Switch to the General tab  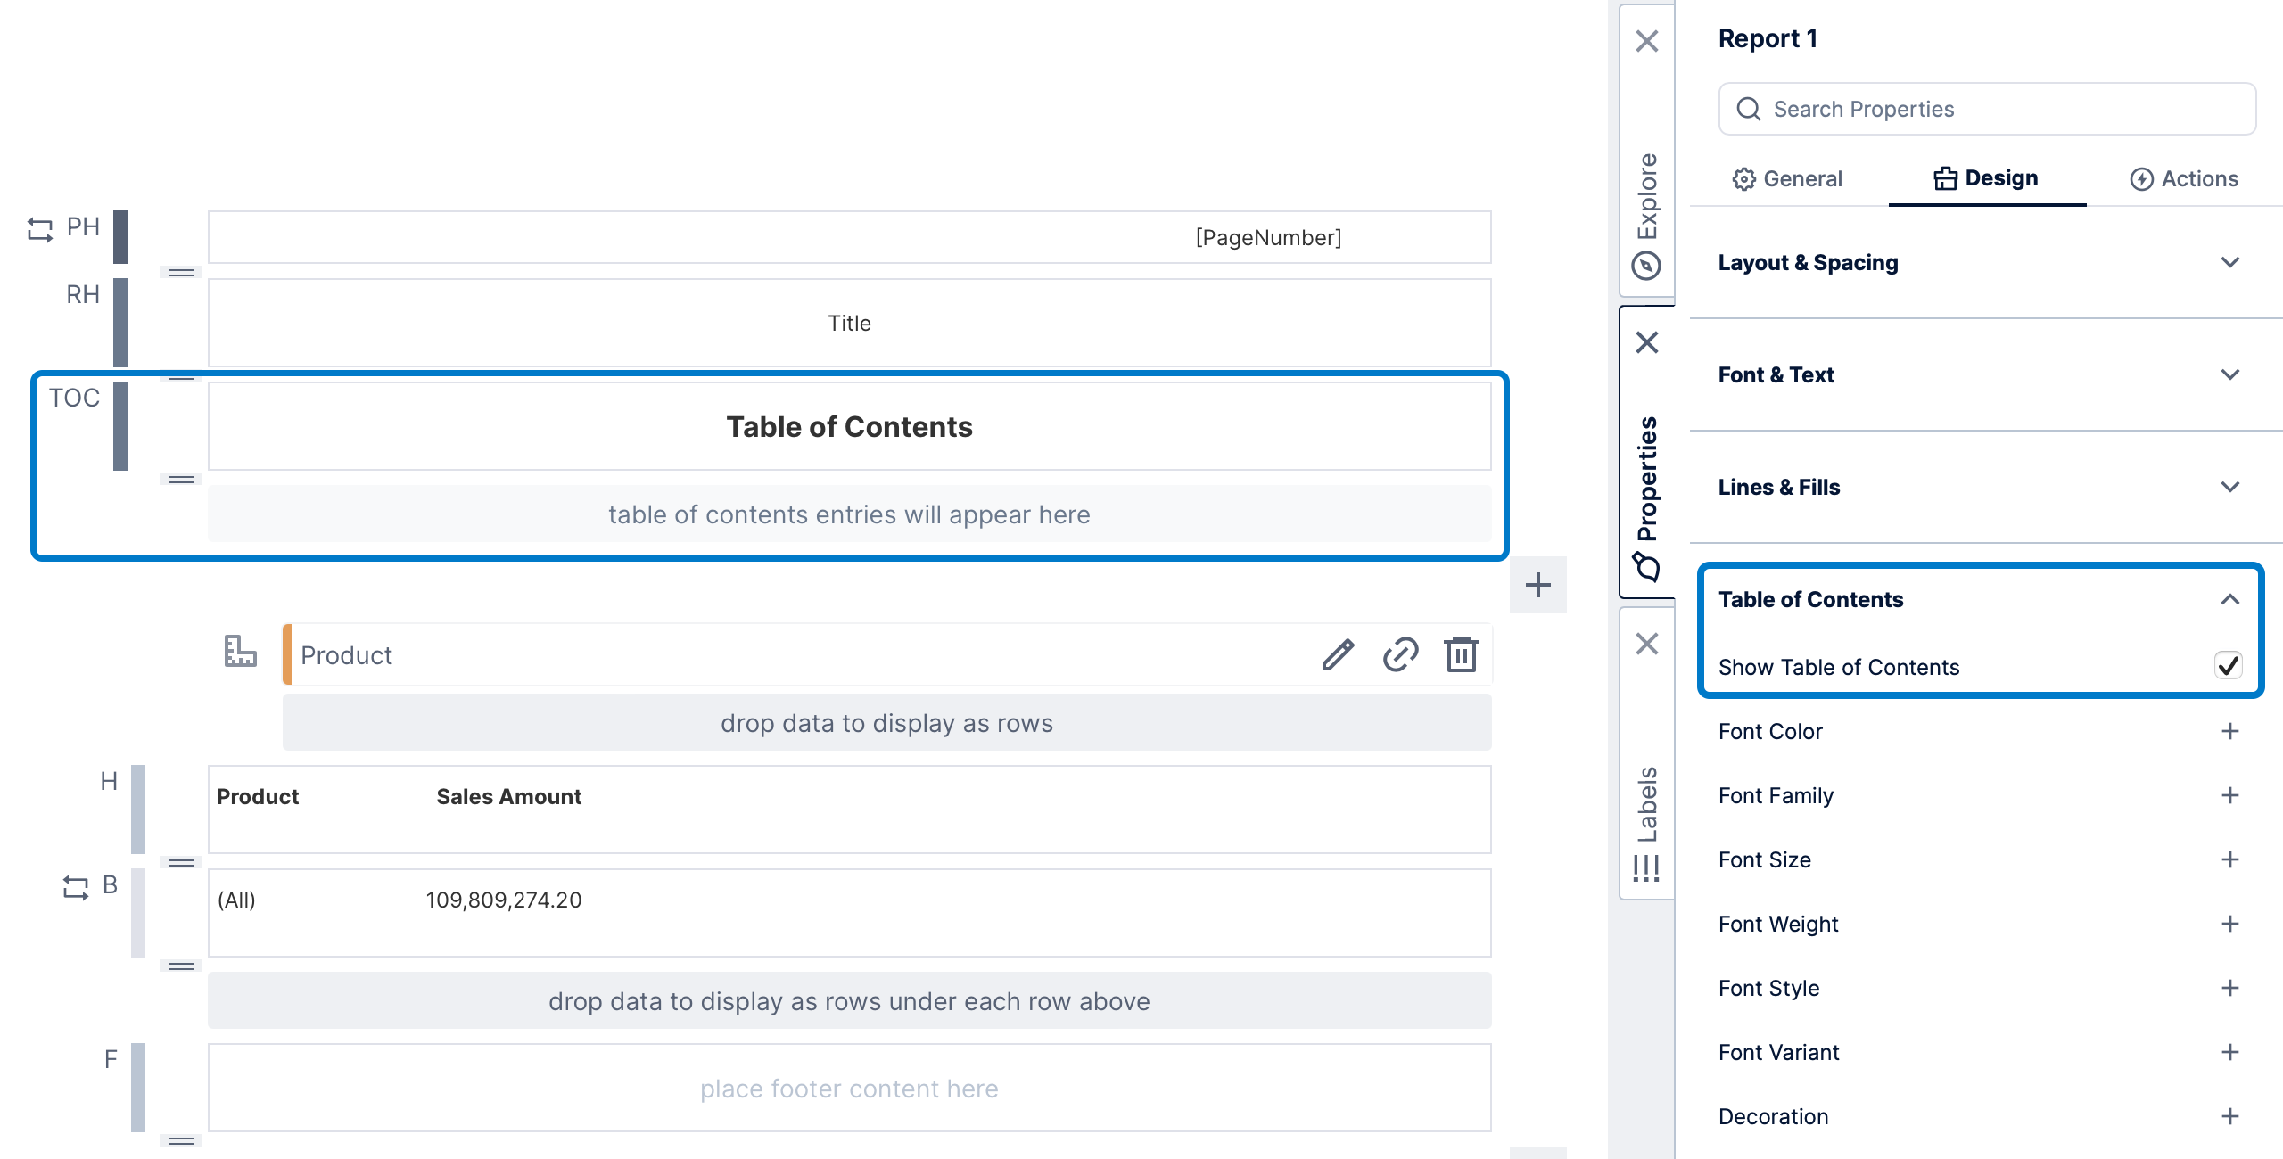point(1787,178)
